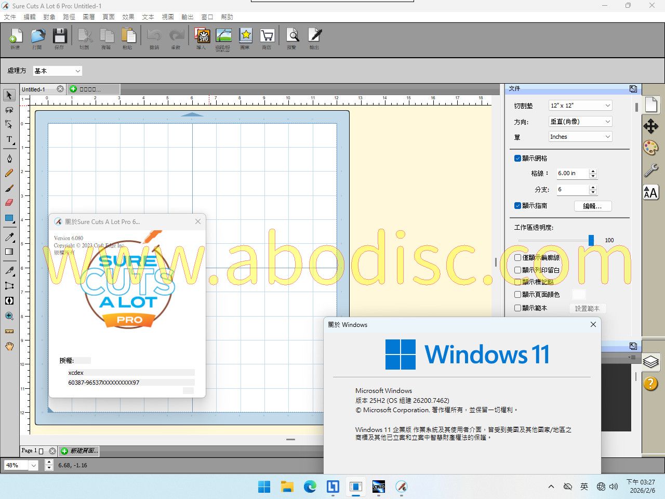This screenshot has height=499, width=665.
Task: Enable the 顯示頁面顏色 checkbox
Action: pos(517,295)
